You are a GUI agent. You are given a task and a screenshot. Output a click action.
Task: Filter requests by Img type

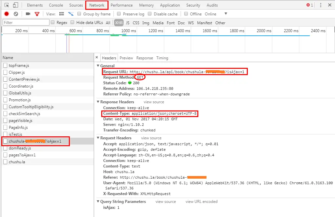pyautogui.click(x=146, y=23)
